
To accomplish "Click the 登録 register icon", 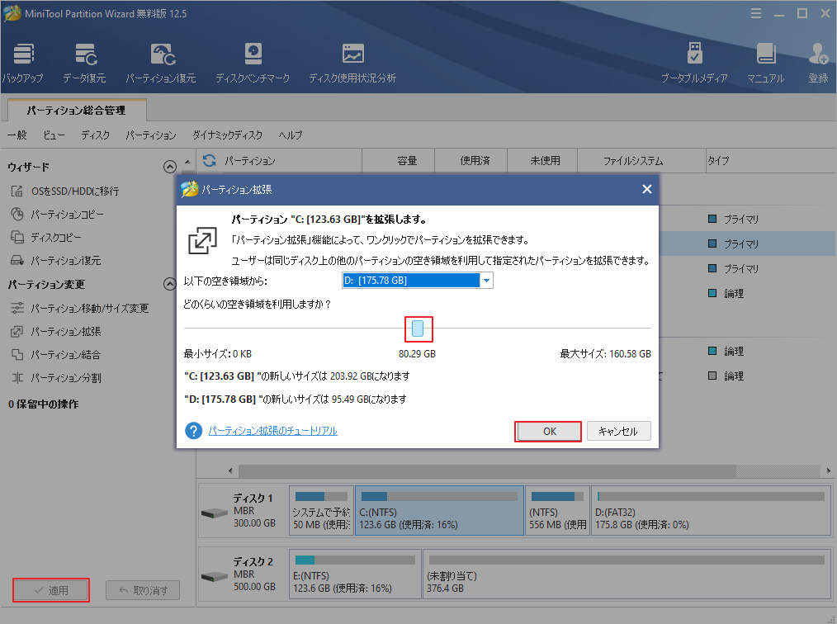I will pos(818,64).
